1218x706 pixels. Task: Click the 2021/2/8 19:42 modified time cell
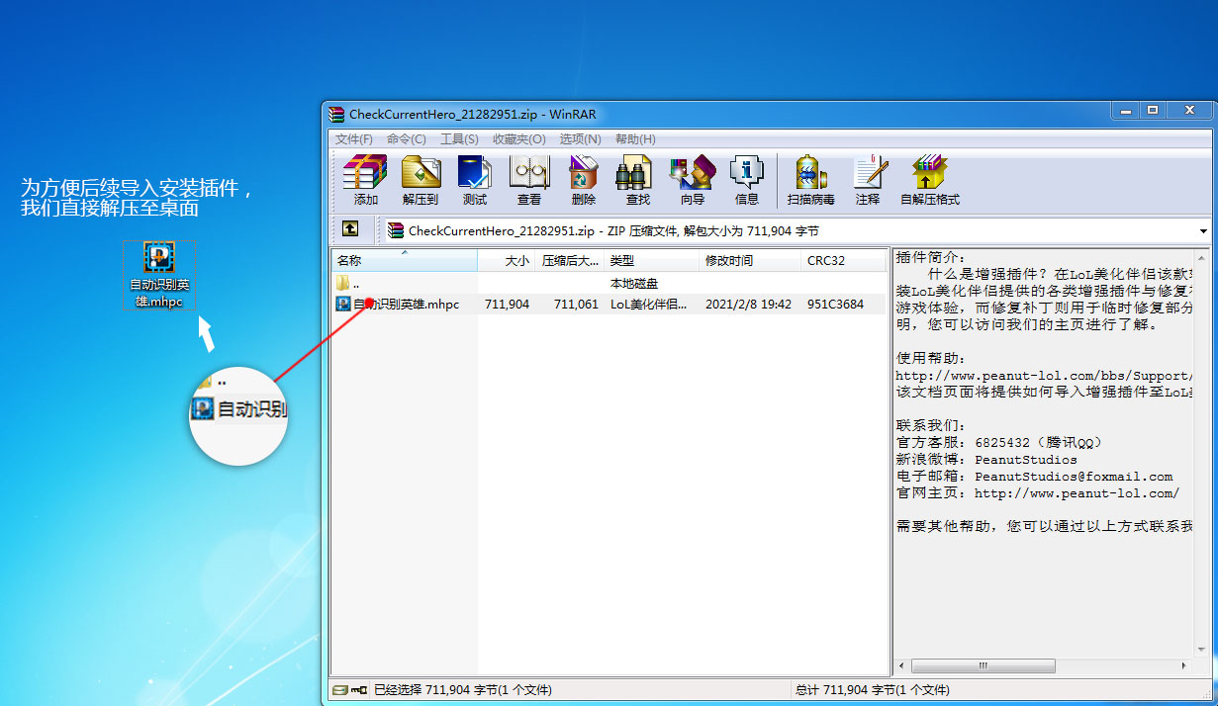point(748,305)
